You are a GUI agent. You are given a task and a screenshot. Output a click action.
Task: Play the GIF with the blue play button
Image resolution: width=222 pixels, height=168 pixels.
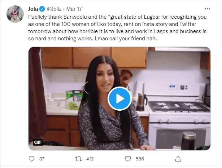click(119, 98)
